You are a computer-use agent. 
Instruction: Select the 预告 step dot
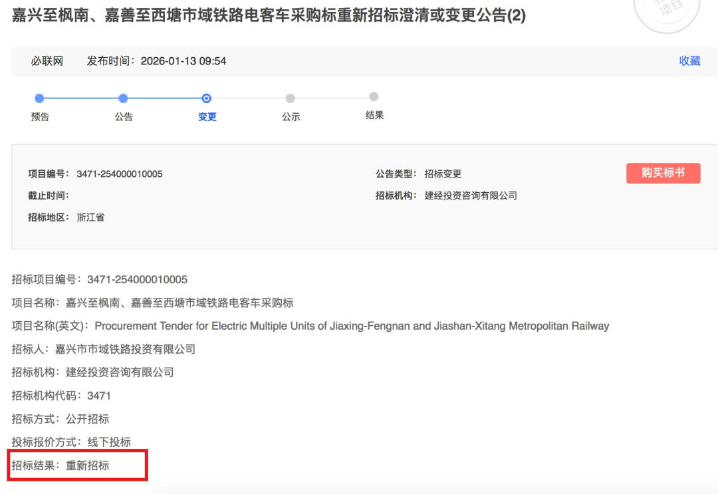tap(39, 98)
